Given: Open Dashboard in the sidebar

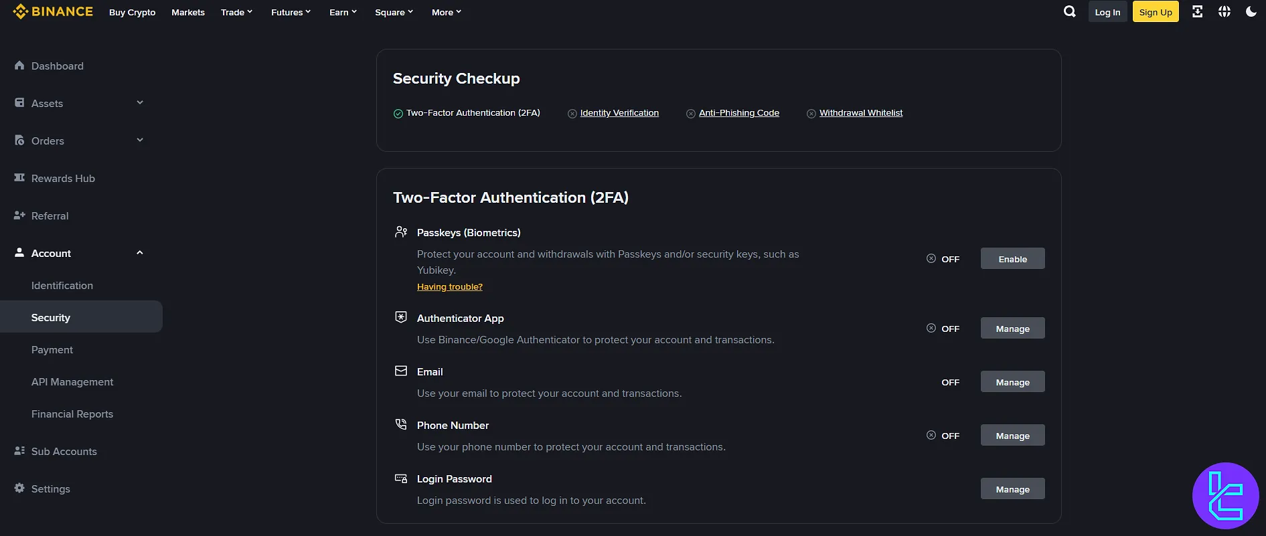Looking at the screenshot, I should [58, 66].
